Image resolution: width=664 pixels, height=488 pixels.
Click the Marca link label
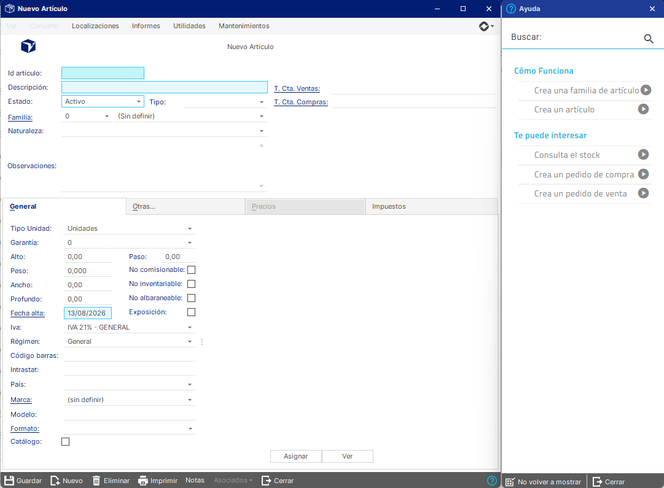[x=21, y=400]
